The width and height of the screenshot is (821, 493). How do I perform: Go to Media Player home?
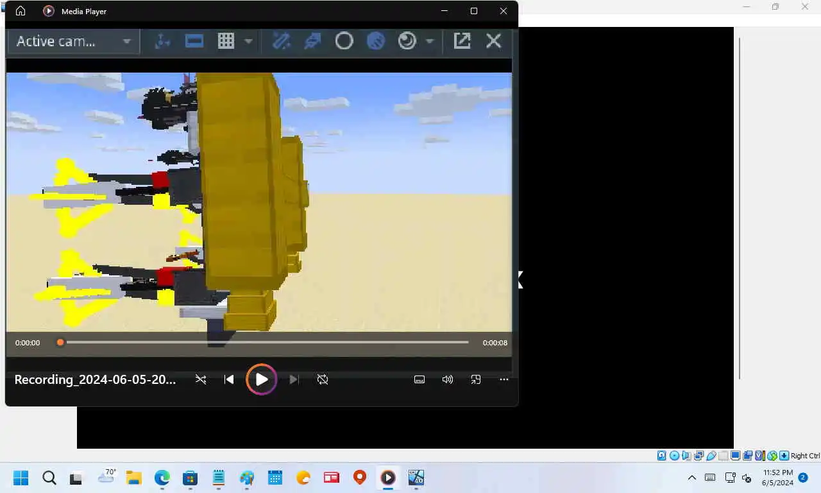tap(21, 11)
